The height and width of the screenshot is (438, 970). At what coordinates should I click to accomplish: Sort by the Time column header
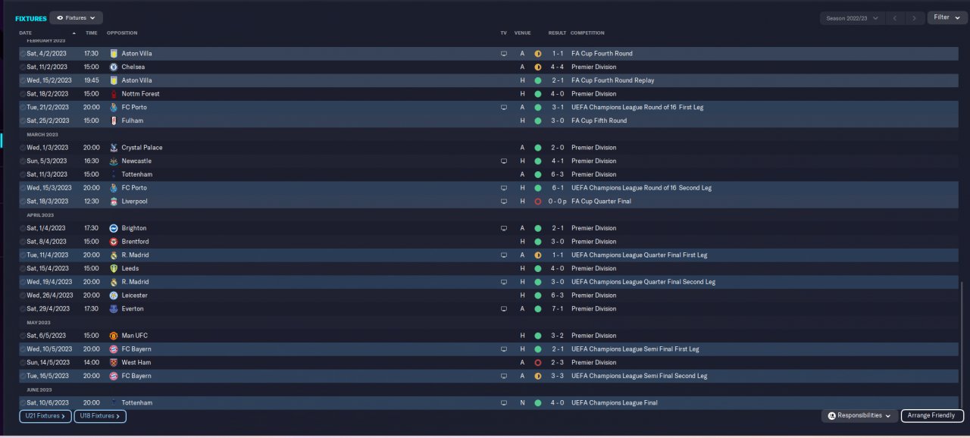pos(91,33)
